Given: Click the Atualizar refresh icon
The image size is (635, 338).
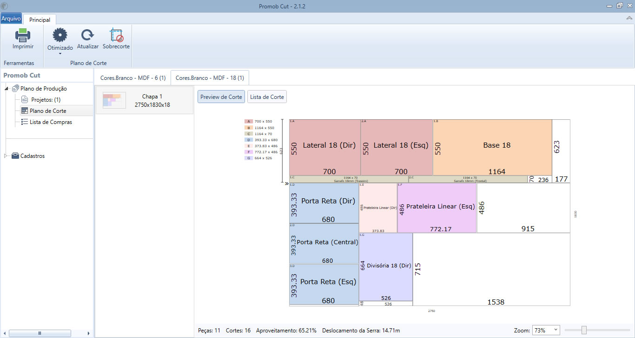Looking at the screenshot, I should (87, 35).
